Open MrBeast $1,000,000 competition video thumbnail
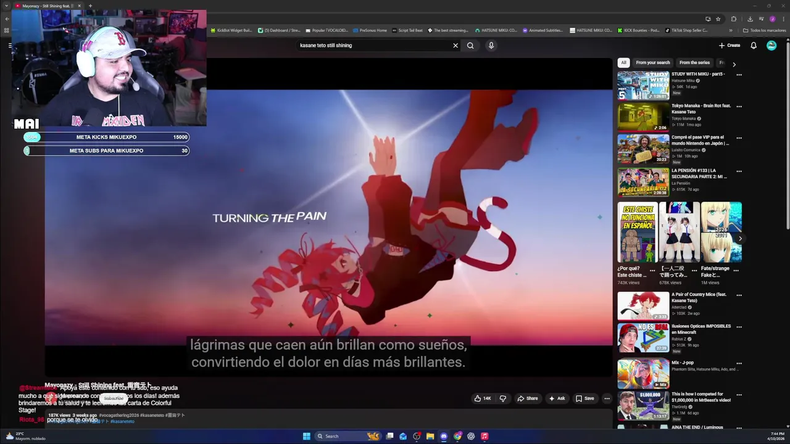 pos(643,405)
